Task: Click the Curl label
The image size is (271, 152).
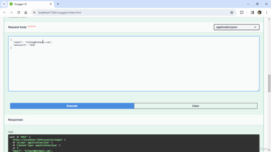Action: tap(11, 132)
